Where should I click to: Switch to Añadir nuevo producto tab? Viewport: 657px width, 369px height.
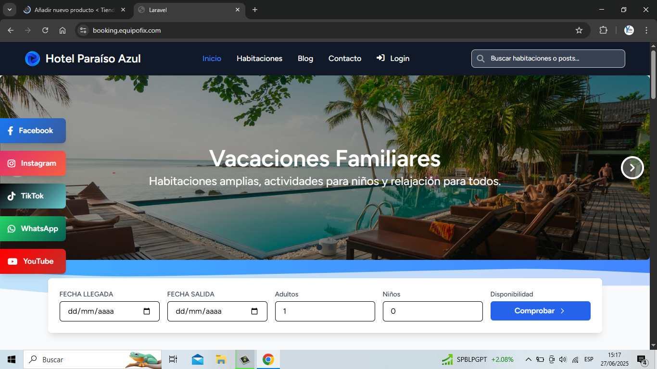pos(75,10)
